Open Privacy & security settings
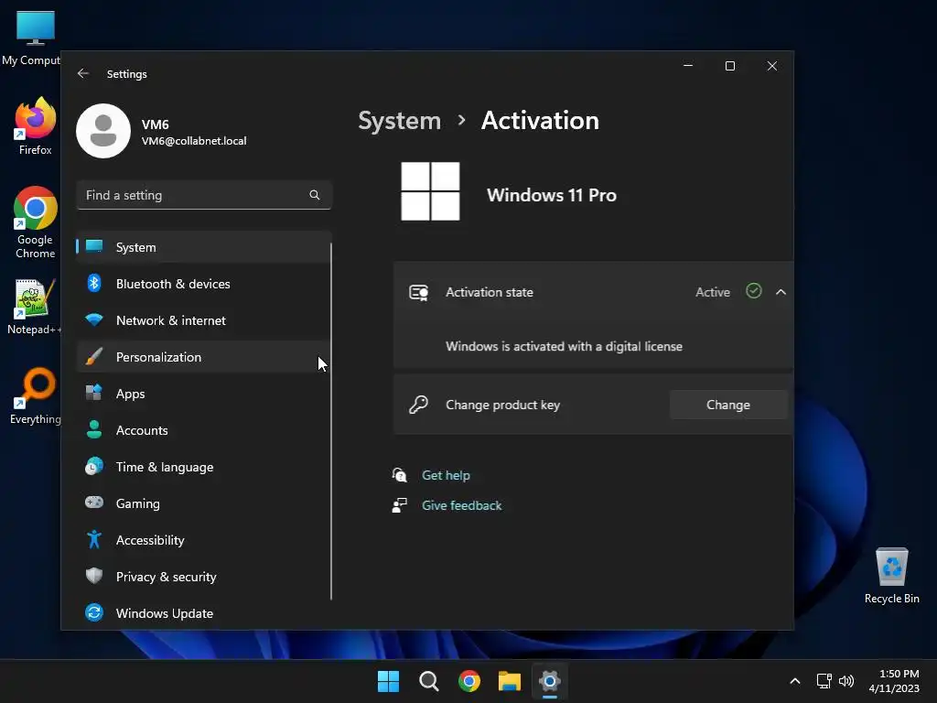Image resolution: width=937 pixels, height=703 pixels. point(204,577)
